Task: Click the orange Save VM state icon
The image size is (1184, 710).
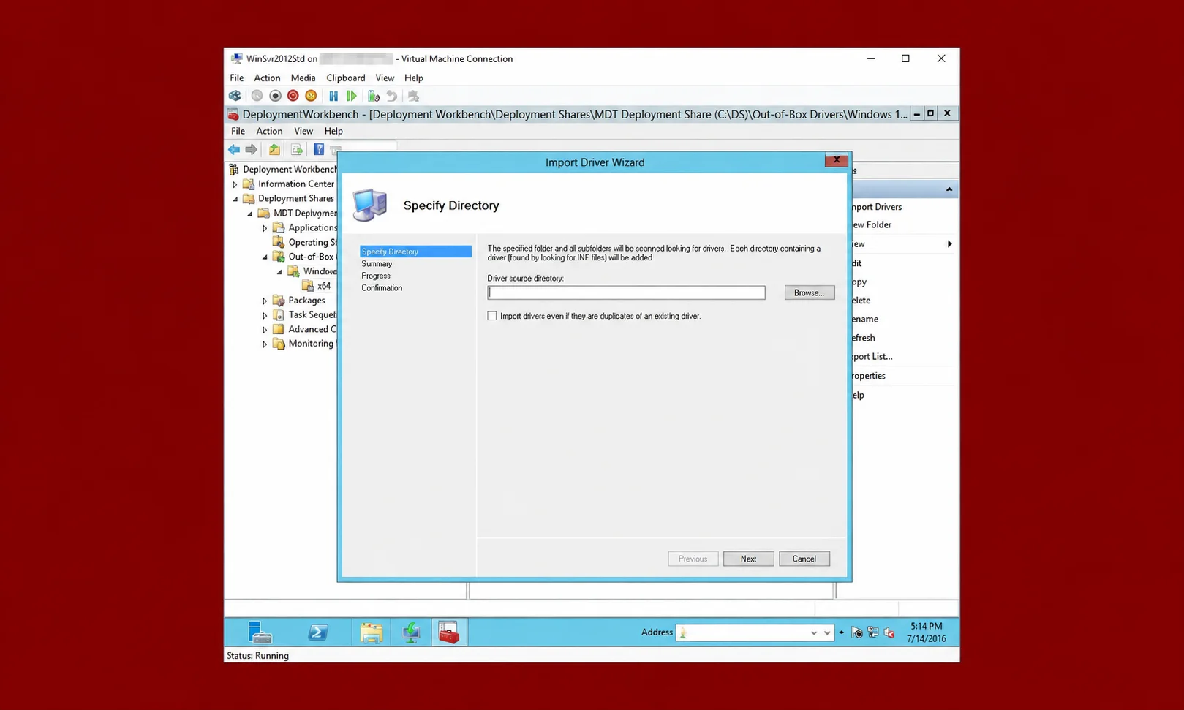Action: [311, 96]
